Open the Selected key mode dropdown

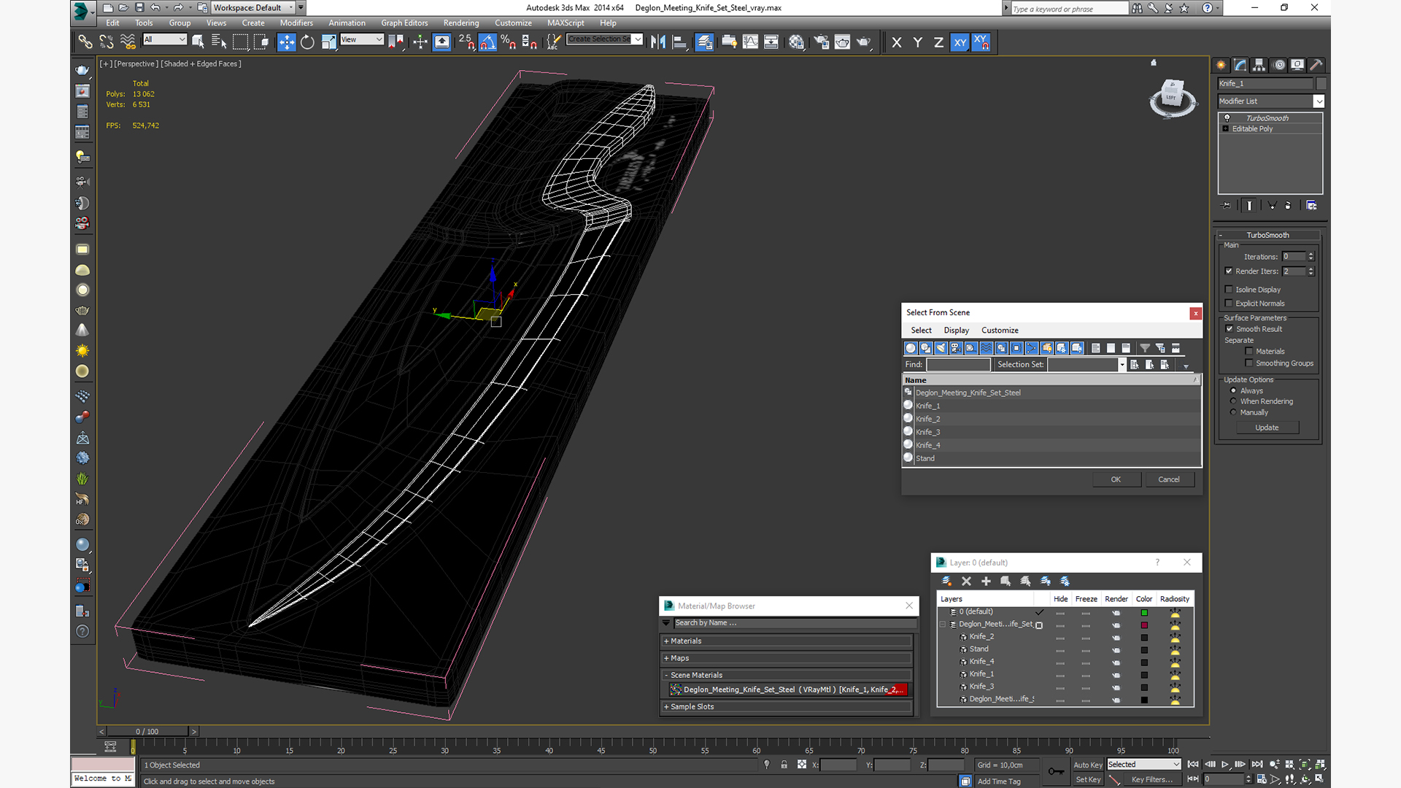click(x=1144, y=765)
